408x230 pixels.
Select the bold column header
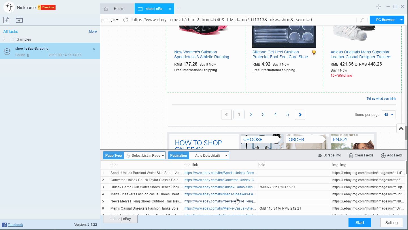[x=294, y=165]
